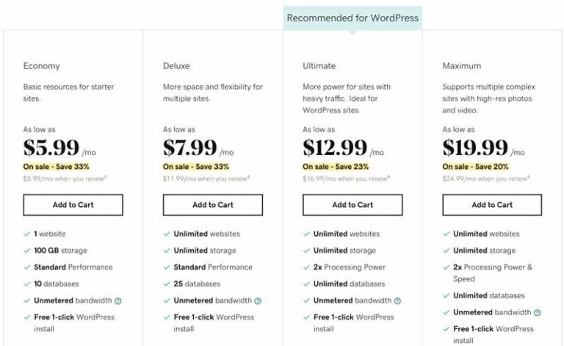The width and height of the screenshot is (564, 346).
Task: Click checkmark beside Economy 100 GB storage
Action: 26,251
